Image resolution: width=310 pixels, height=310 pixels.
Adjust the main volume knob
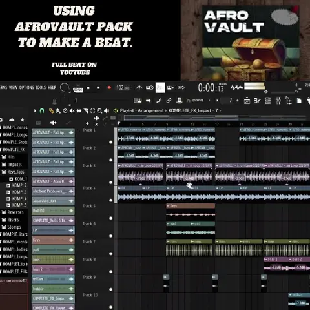(64, 88)
